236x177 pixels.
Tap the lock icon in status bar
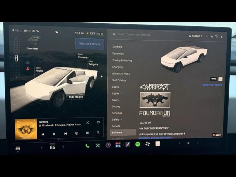click(x=56, y=32)
